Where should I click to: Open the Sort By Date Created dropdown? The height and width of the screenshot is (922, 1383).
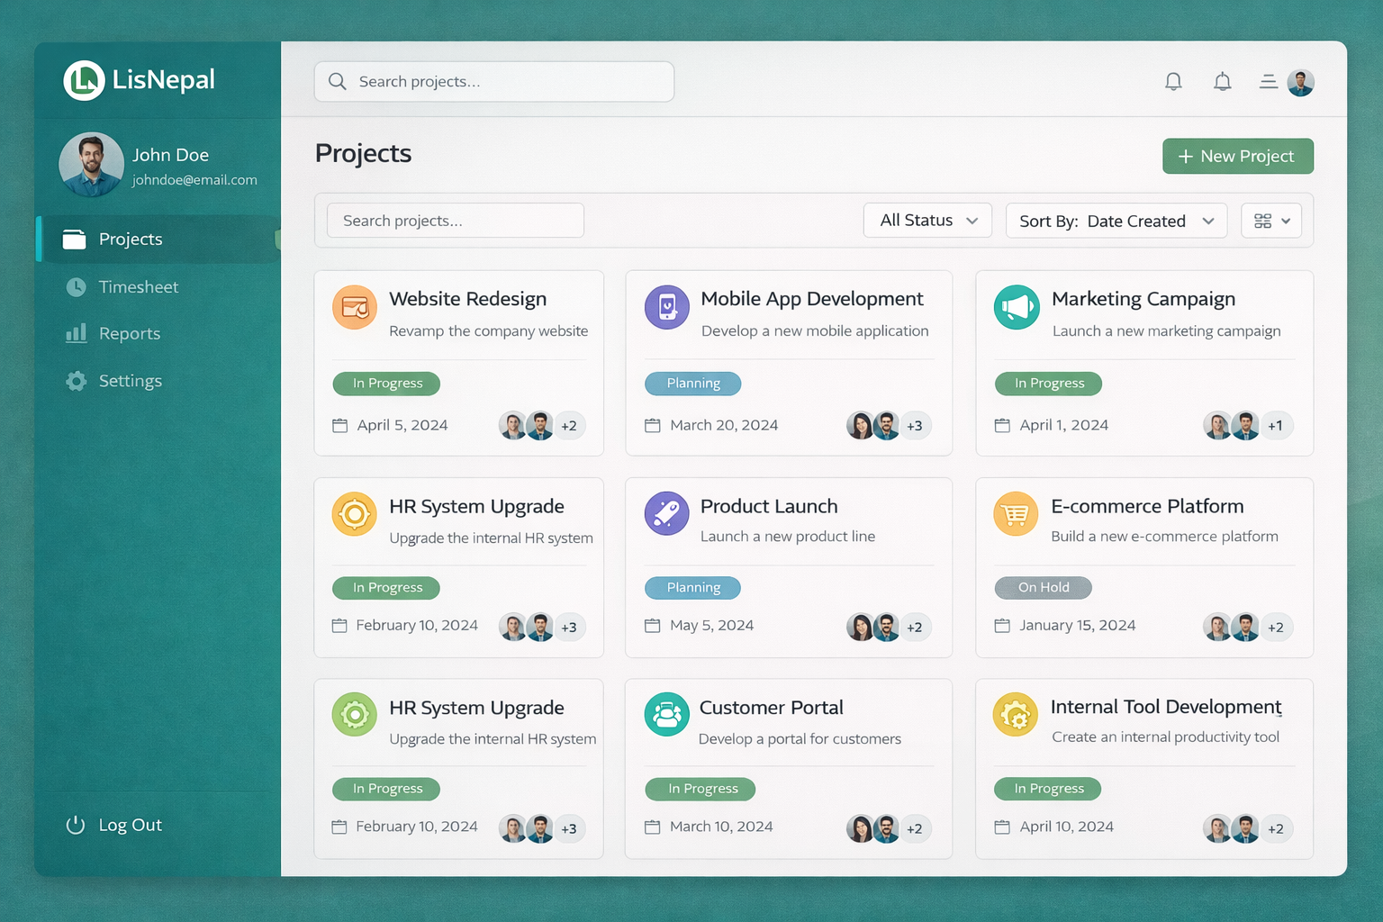coord(1116,221)
